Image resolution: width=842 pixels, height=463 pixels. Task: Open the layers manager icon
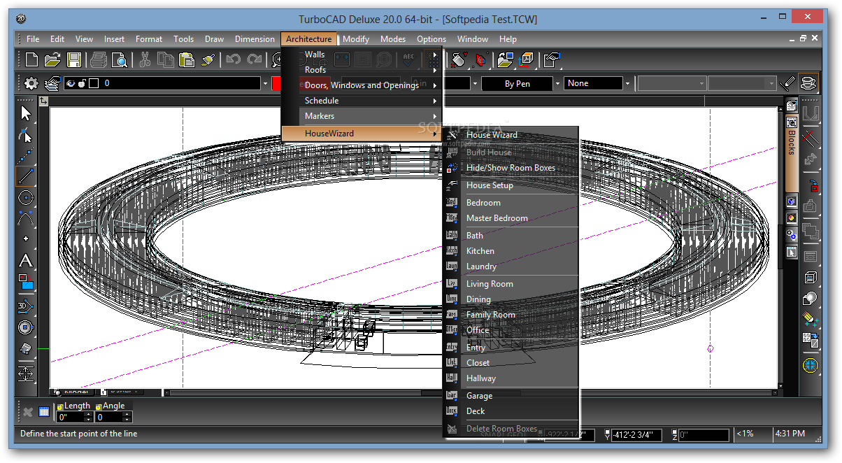pyautogui.click(x=52, y=83)
